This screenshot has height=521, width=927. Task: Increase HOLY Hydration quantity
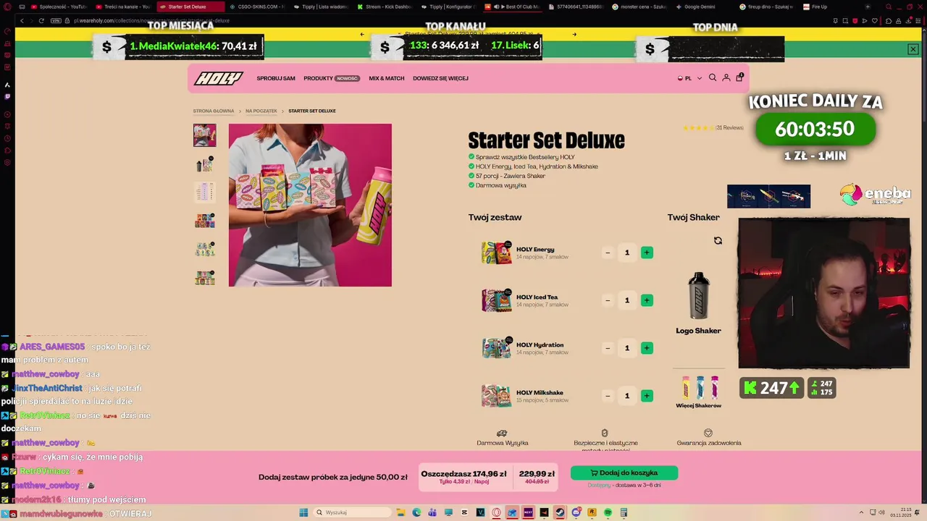tap(647, 348)
